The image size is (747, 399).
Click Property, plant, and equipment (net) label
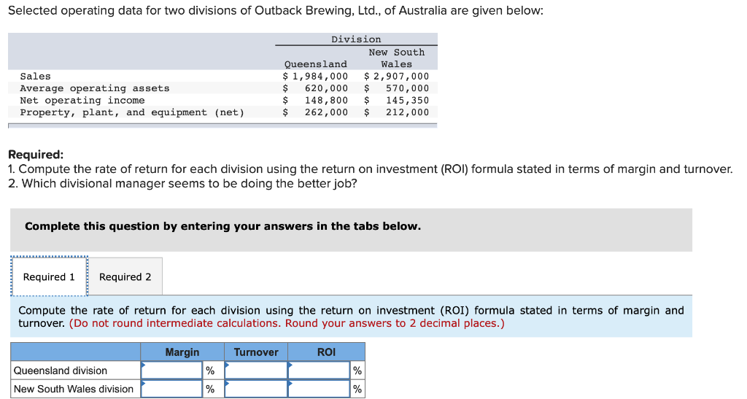point(132,112)
